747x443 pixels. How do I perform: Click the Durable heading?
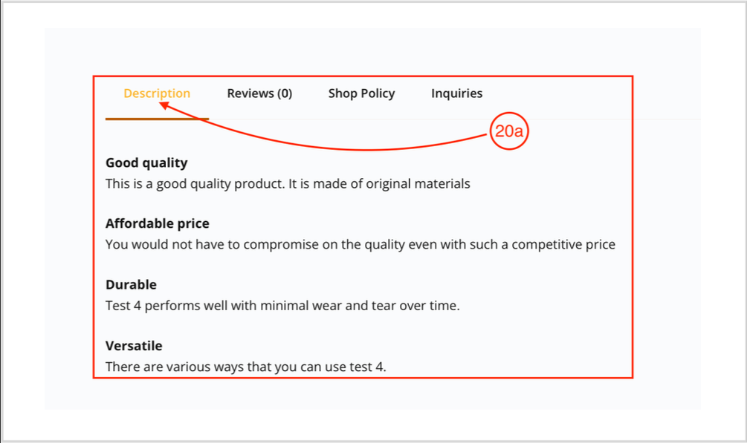[x=131, y=285]
